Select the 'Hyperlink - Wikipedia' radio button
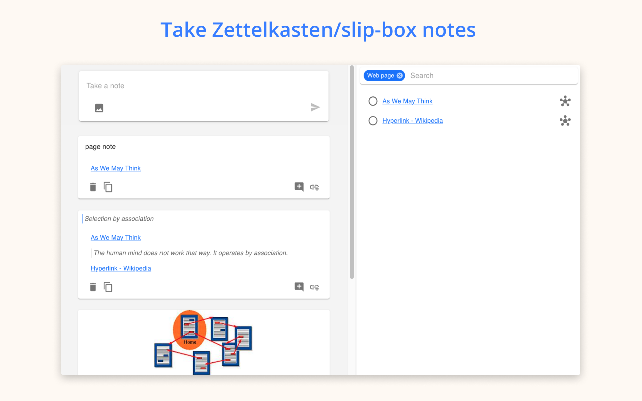Image resolution: width=642 pixels, height=401 pixels. point(373,121)
